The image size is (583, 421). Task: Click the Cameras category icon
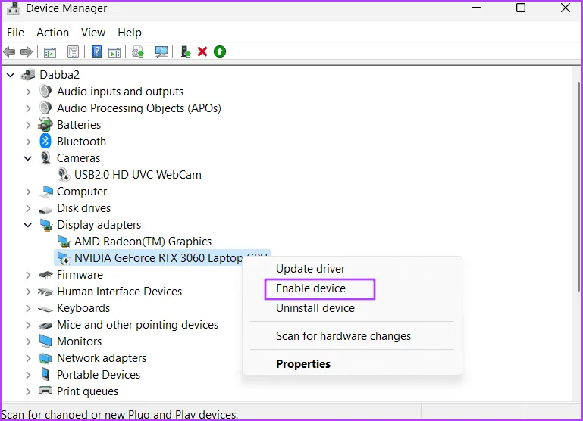[45, 157]
